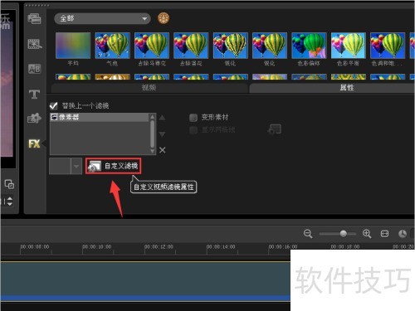
Task: Select the 色彩平衡 filter thumbnail
Action: [x=349, y=46]
